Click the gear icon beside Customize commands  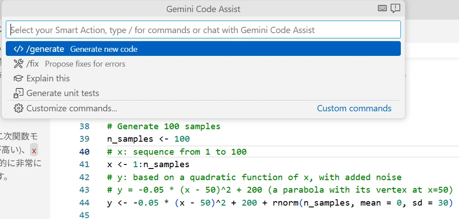click(18, 108)
